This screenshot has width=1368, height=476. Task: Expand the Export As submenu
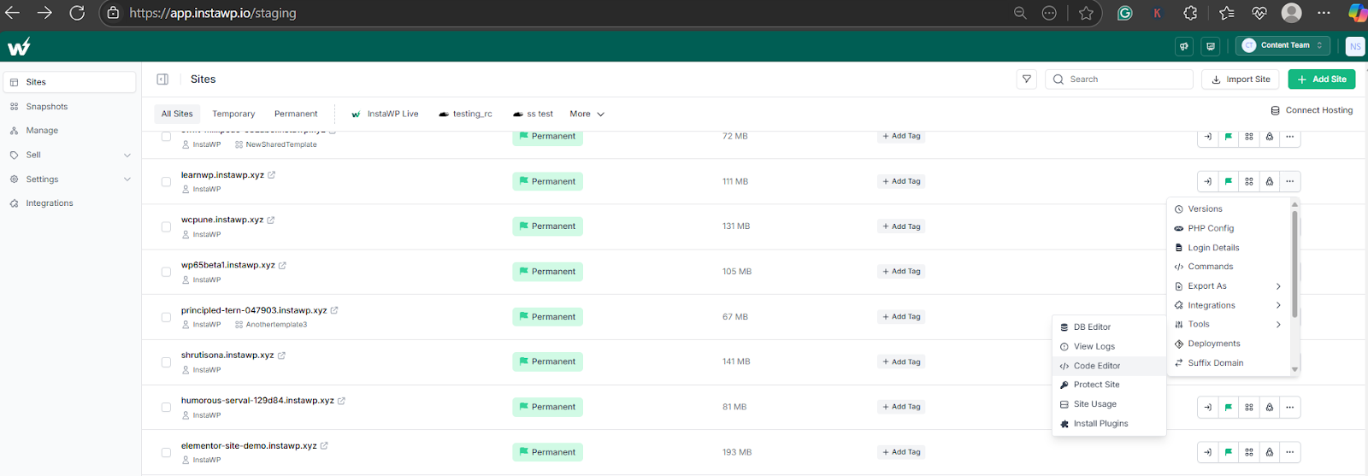point(1228,286)
